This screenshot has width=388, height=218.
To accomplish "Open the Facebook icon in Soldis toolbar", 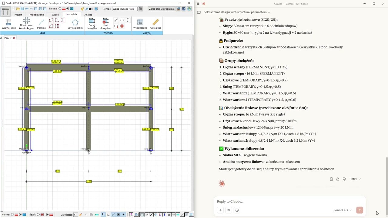I will 184,9.
